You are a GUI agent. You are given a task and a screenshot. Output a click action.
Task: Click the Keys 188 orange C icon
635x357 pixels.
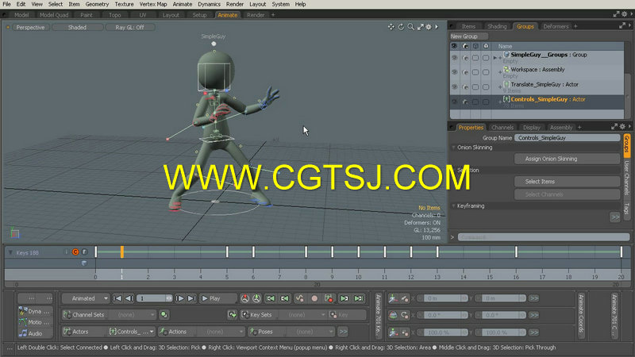[75, 252]
